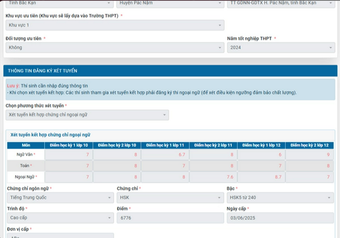Click the Điểm field containing 6776

(170, 218)
